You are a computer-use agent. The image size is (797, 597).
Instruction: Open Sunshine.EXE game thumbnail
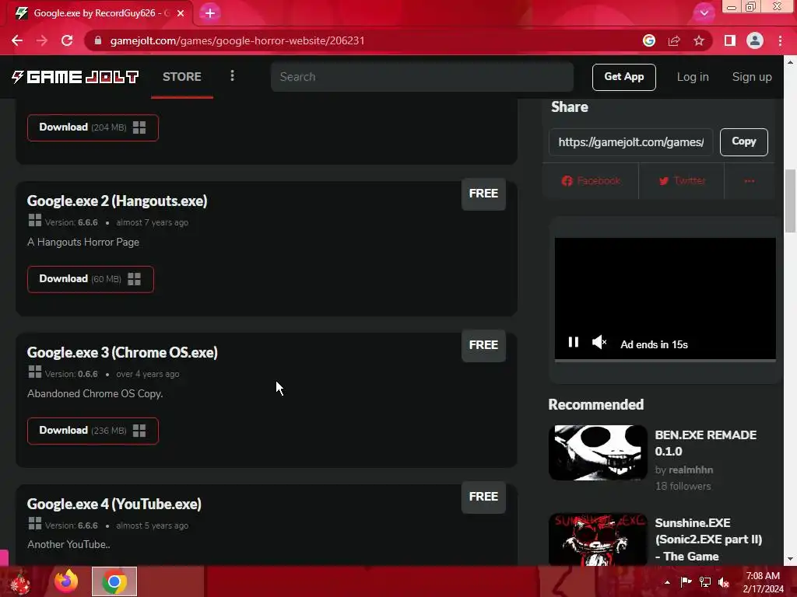point(598,539)
